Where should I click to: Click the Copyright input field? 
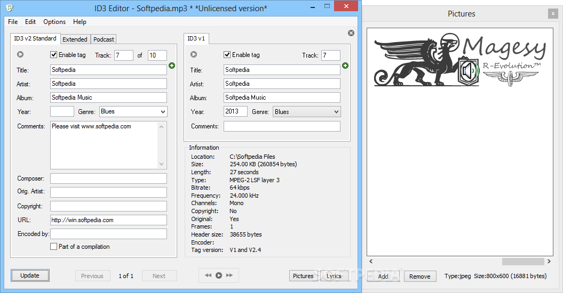click(108, 206)
